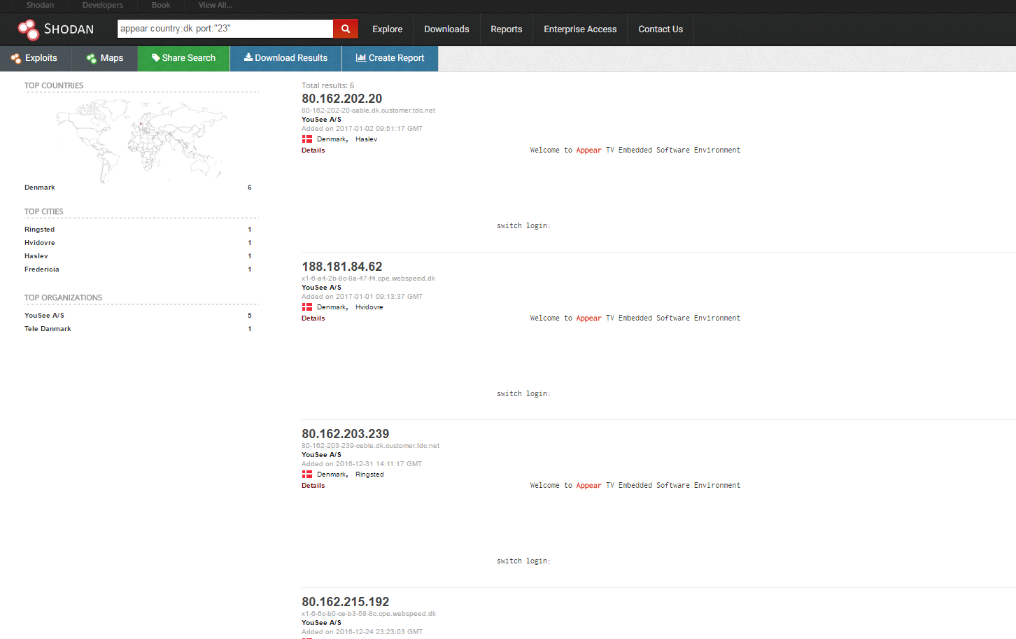Create a report from this search
1016x639 pixels.
click(x=390, y=58)
